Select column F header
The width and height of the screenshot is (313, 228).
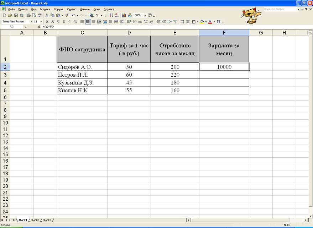click(224, 33)
